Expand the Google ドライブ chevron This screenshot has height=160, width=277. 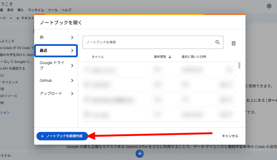[x=72, y=65]
